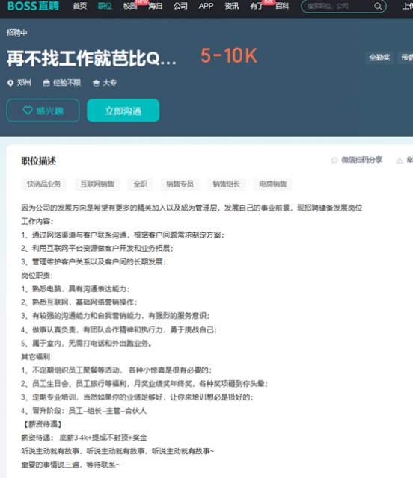Click the 感兴趣 button
The image size is (413, 478).
(x=43, y=111)
